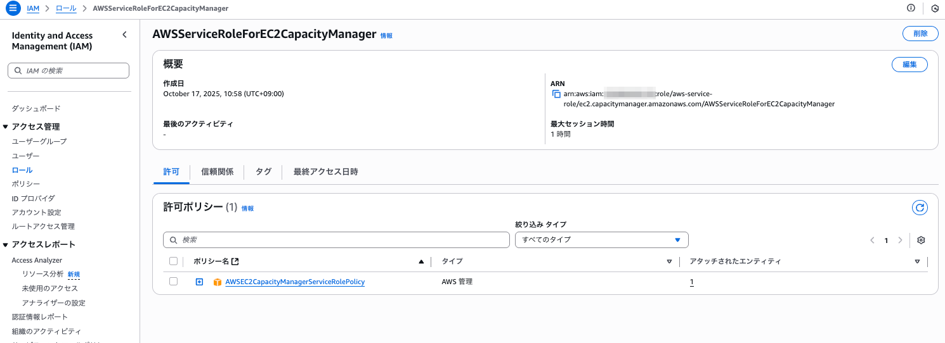Collapse the アクセス管理 section
The height and width of the screenshot is (343, 945).
pos(6,127)
